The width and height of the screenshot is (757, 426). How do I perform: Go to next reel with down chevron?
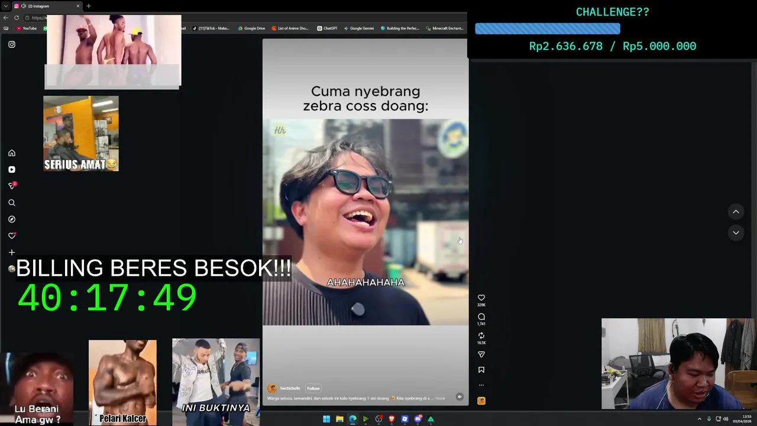(x=736, y=233)
